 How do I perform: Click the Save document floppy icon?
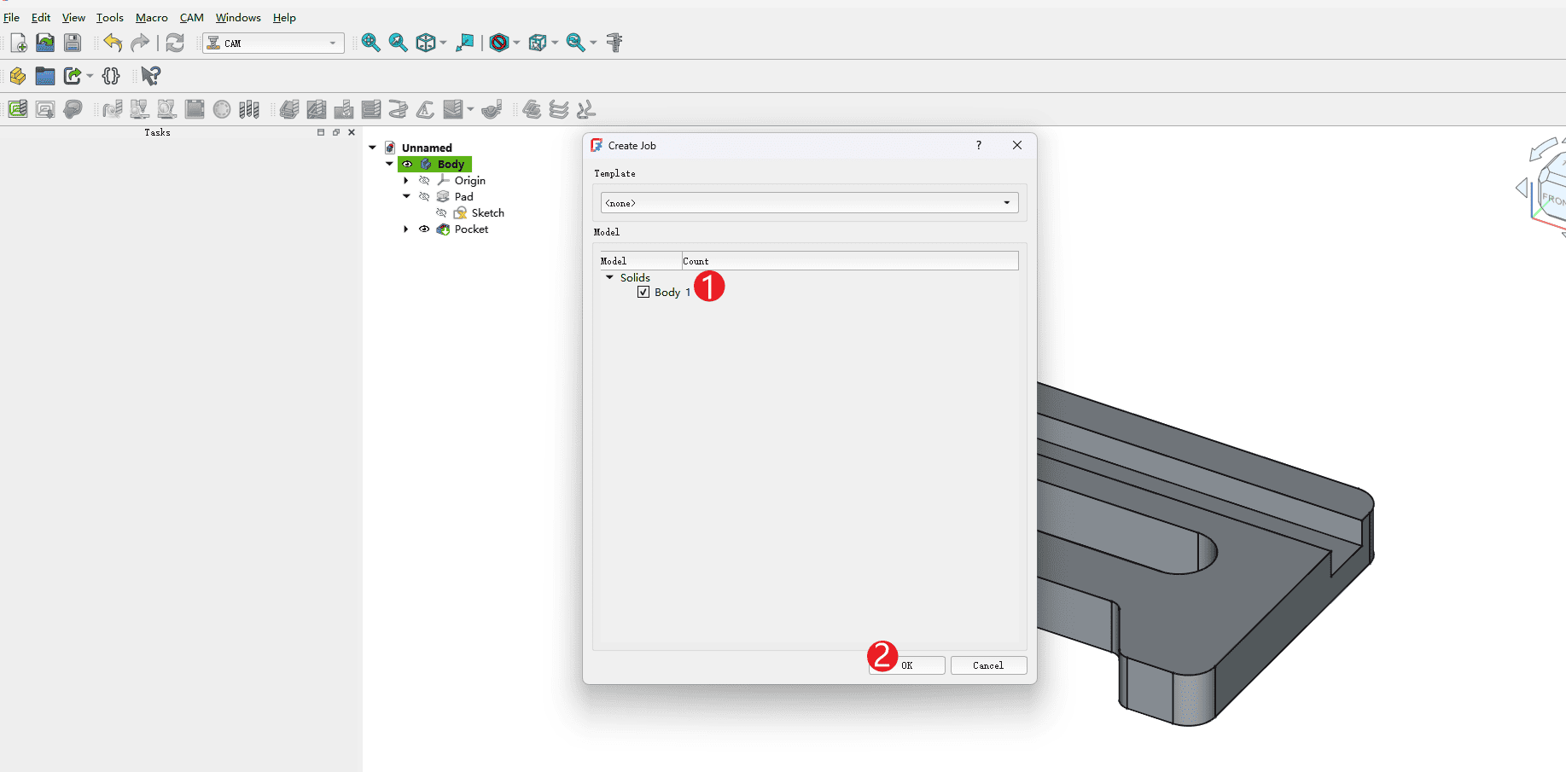point(73,43)
